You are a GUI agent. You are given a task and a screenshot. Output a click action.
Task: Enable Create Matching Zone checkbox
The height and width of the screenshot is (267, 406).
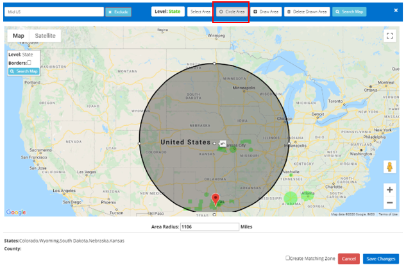pos(287,258)
